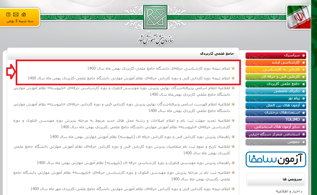317x195 pixels.
Task: Click the question mark help icon
Action: point(8,14)
